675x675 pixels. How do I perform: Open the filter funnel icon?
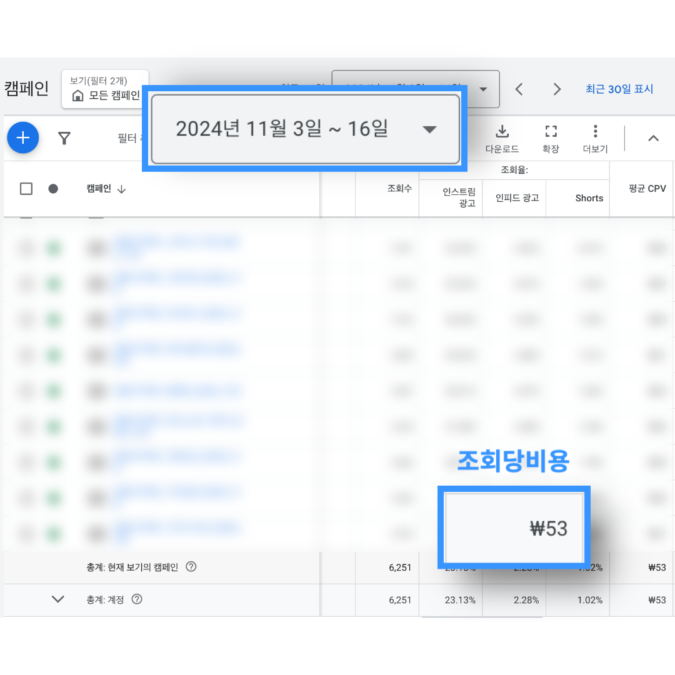pyautogui.click(x=64, y=138)
